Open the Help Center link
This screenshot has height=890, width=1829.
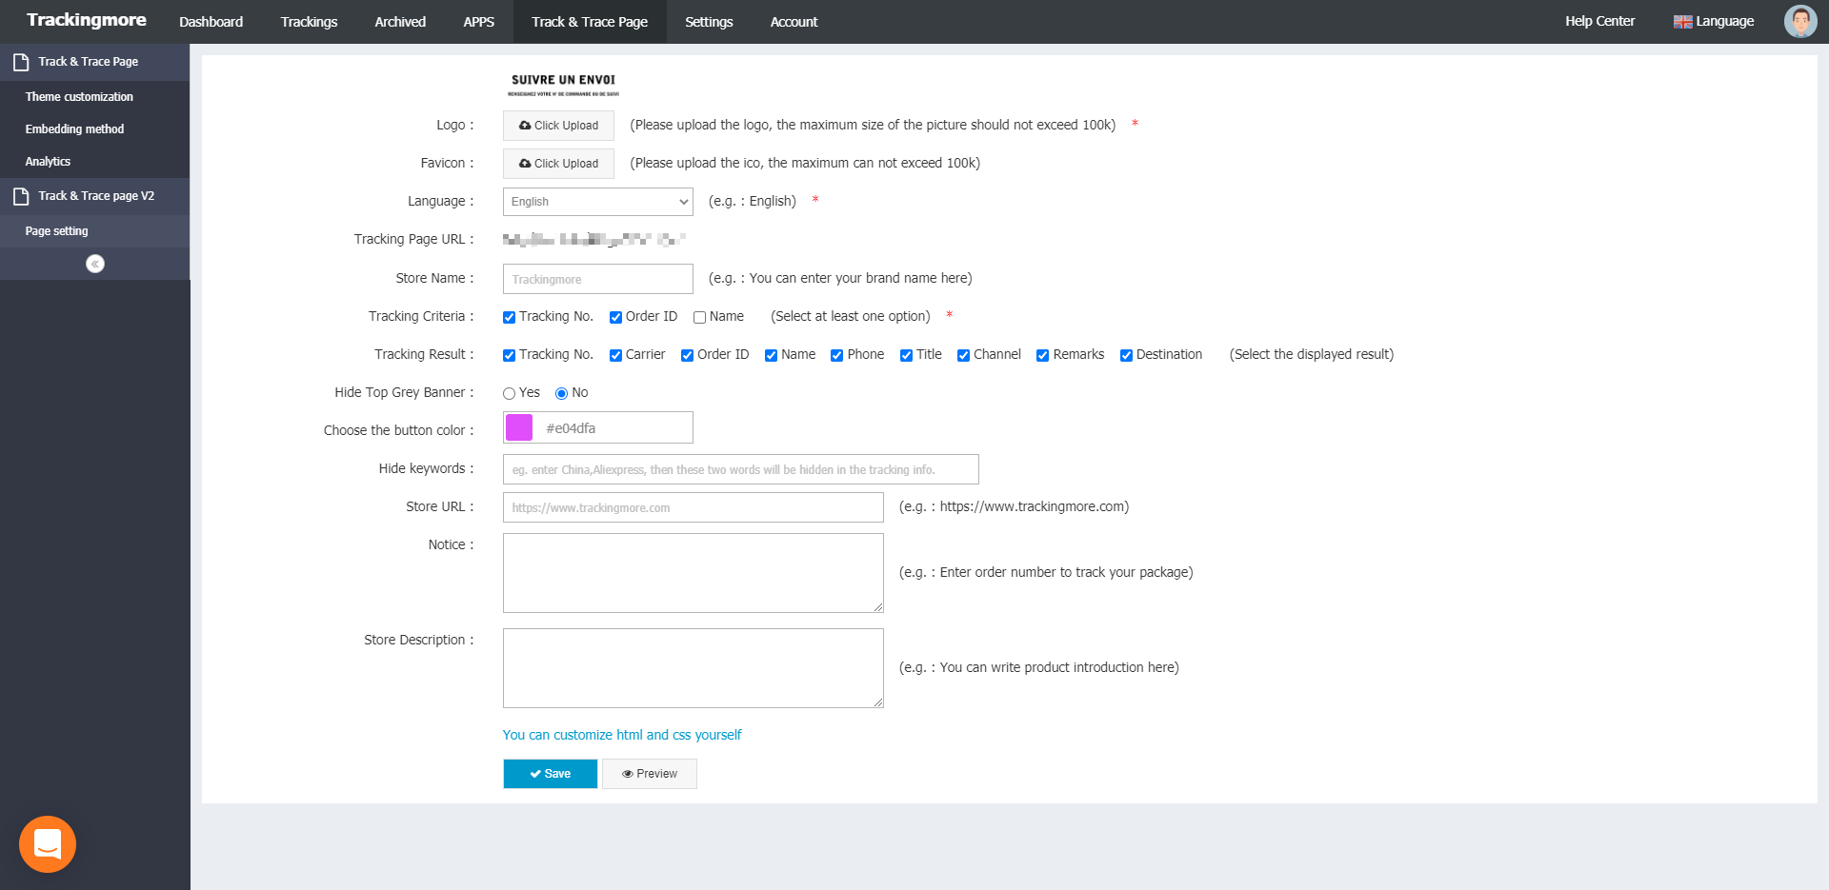coord(1599,21)
